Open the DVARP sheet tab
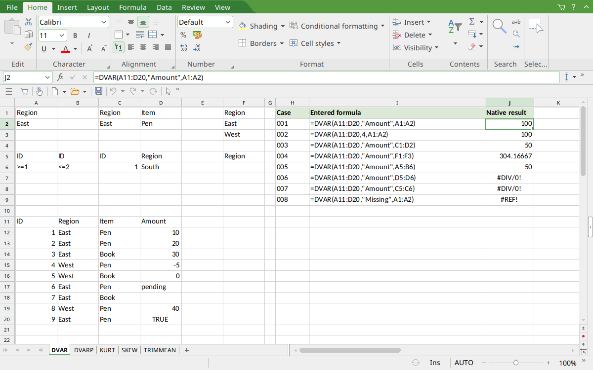This screenshot has width=593, height=370. tap(84, 350)
